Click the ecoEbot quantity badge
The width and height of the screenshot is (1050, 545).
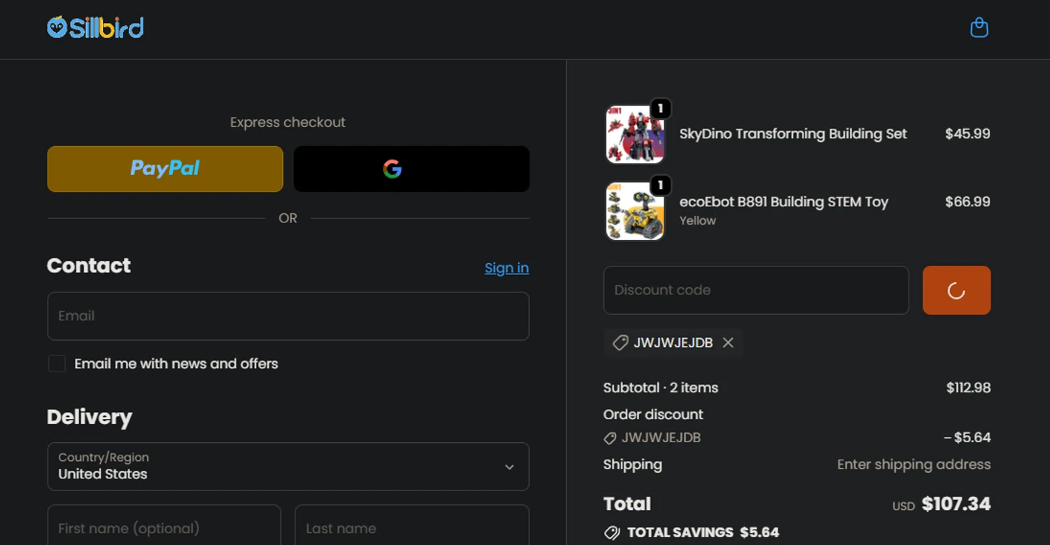click(x=660, y=185)
